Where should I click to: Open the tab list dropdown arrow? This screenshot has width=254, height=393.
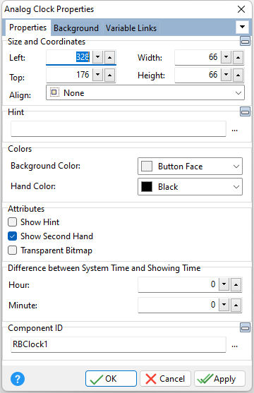[x=242, y=27]
